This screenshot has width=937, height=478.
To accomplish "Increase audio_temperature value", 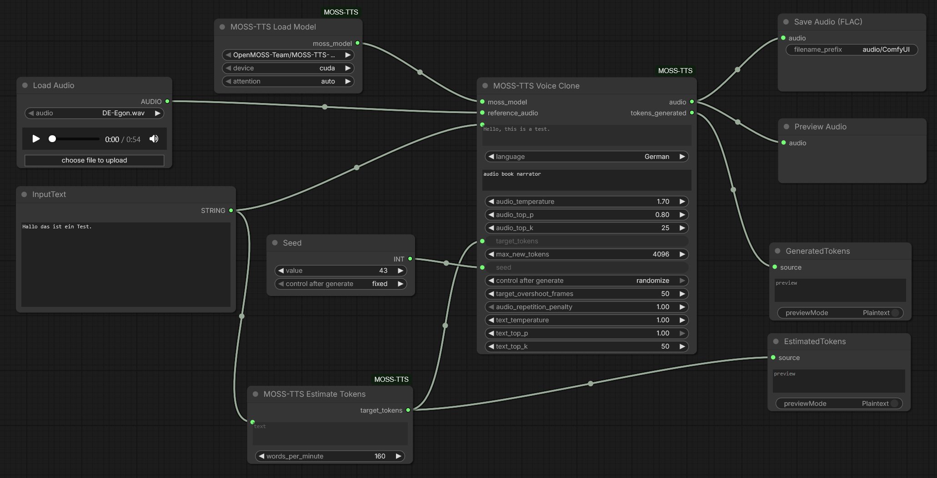I will click(682, 202).
